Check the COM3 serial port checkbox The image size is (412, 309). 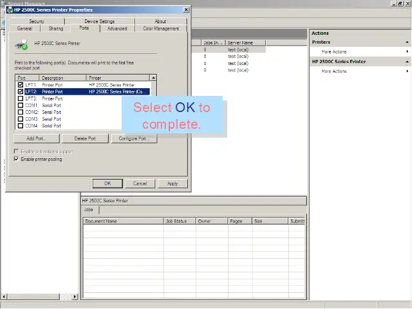click(x=21, y=119)
